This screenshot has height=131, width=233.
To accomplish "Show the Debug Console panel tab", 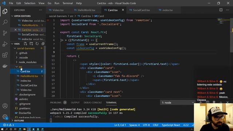I will [x=92, y=103].
